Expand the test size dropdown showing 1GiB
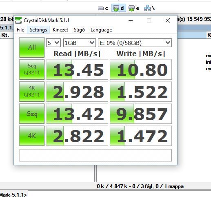This screenshot has height=197, width=211. click(x=80, y=43)
